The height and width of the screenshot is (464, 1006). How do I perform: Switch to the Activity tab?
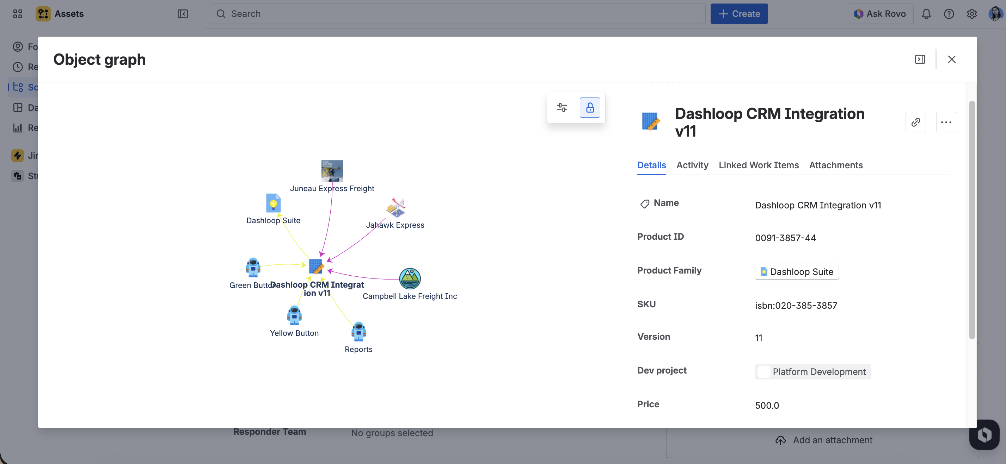[692, 165]
